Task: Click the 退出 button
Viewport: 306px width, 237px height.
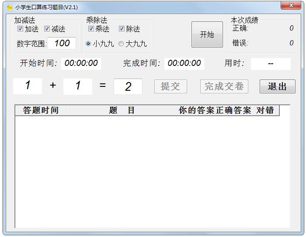Action: [277, 86]
